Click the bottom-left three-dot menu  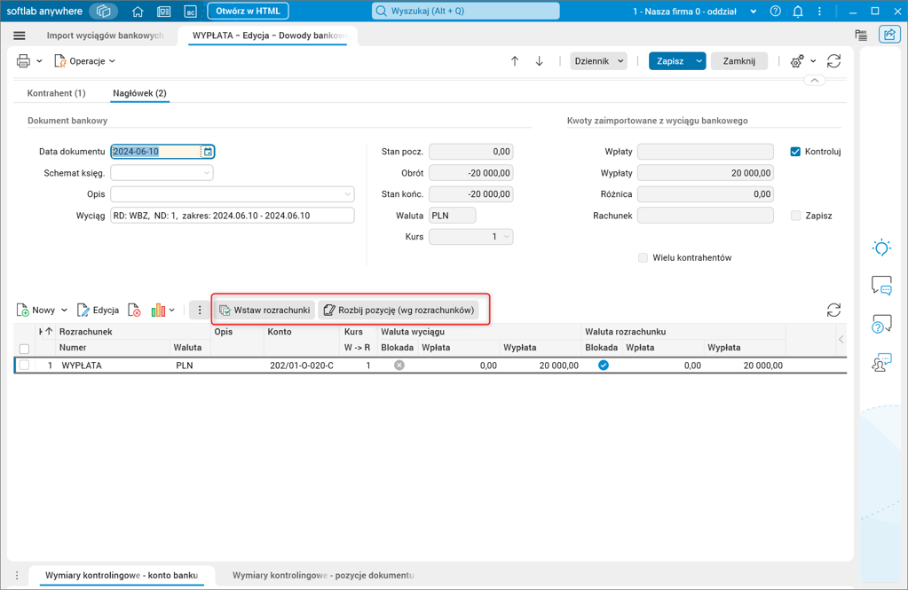pos(17,576)
